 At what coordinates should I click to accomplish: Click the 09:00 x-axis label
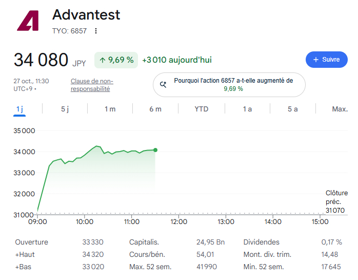pyautogui.click(x=37, y=221)
